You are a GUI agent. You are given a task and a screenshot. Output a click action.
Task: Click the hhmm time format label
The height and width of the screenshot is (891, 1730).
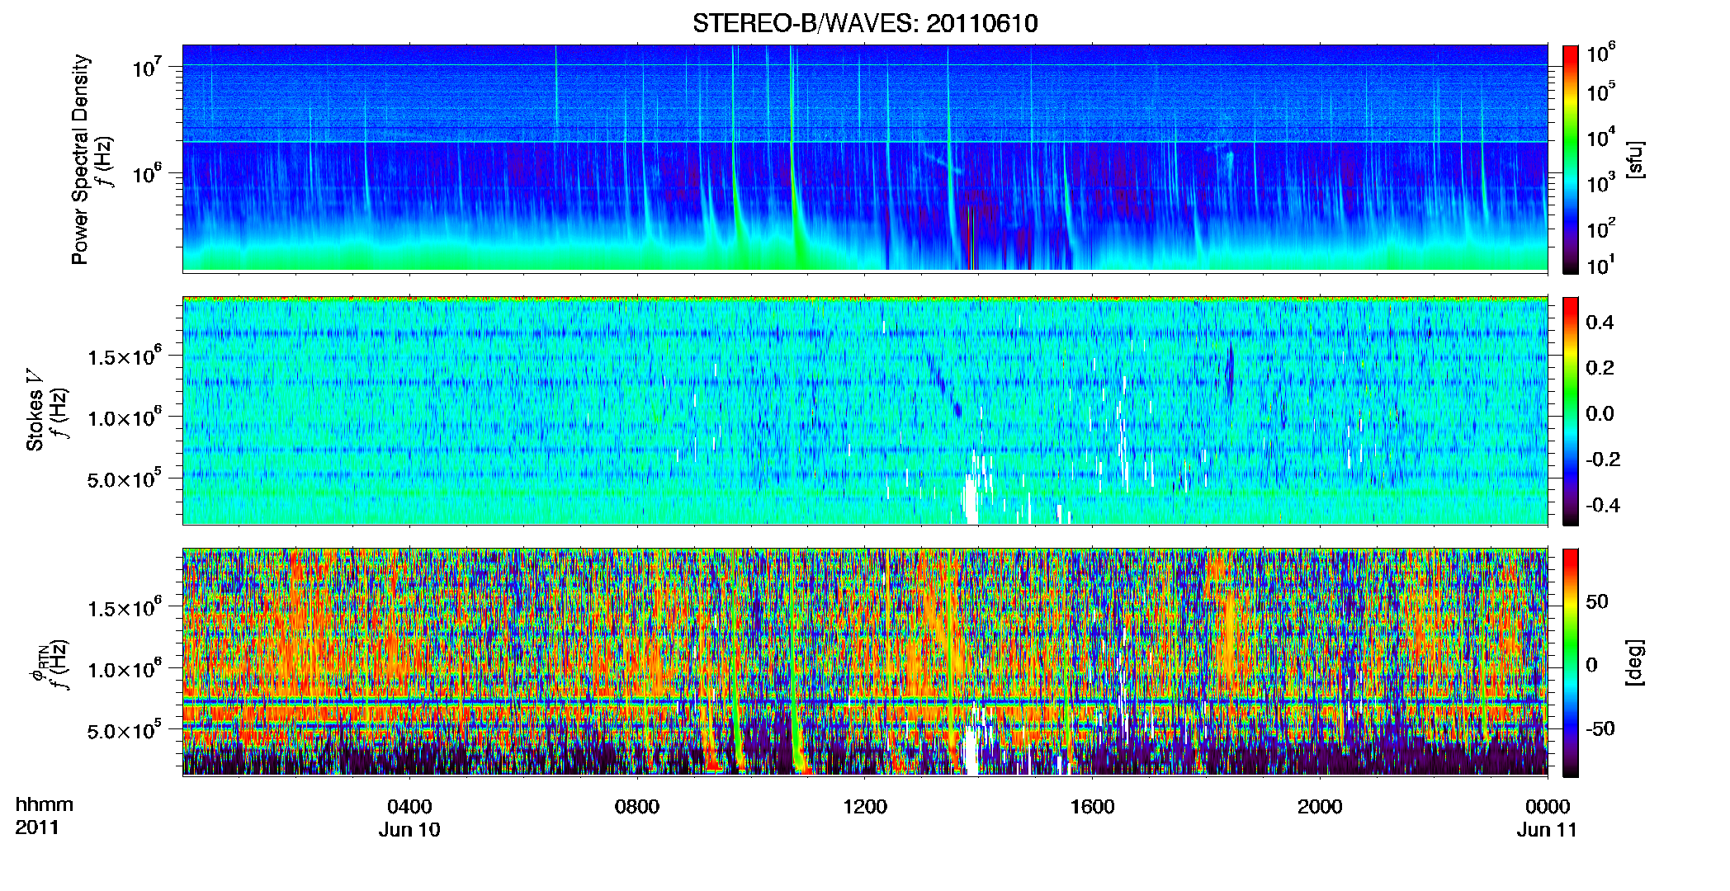(x=45, y=804)
